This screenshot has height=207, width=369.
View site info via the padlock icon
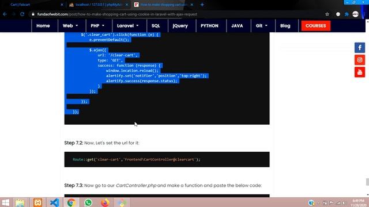(x=33, y=14)
